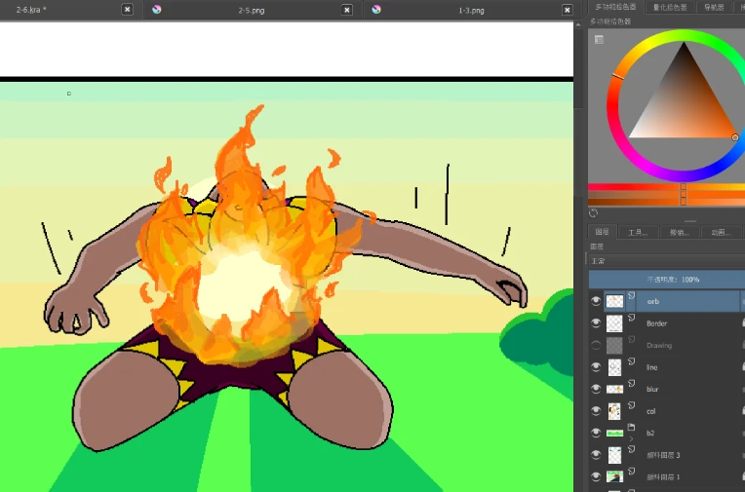Click the group folder icon of b2
Image resolution: width=745 pixels, height=492 pixels.
click(632, 428)
